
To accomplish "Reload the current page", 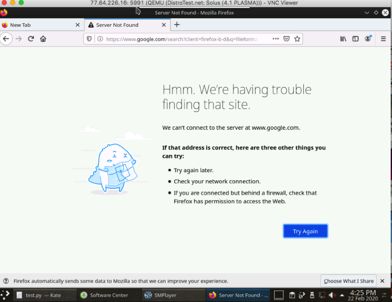I will pos(31,39).
